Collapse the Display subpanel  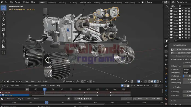pos(173,87)
